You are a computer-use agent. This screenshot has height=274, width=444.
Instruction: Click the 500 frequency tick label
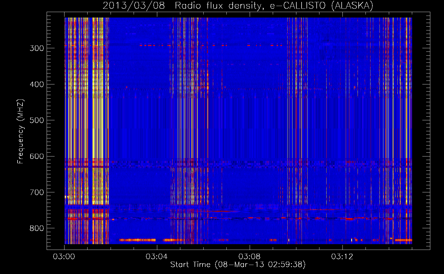(37, 120)
